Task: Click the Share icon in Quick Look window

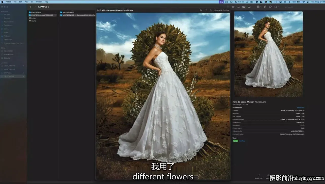Action: point(211,10)
